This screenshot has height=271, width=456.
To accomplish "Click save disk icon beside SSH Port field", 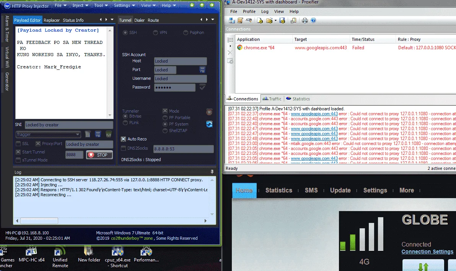I will pyautogui.click(x=202, y=69).
